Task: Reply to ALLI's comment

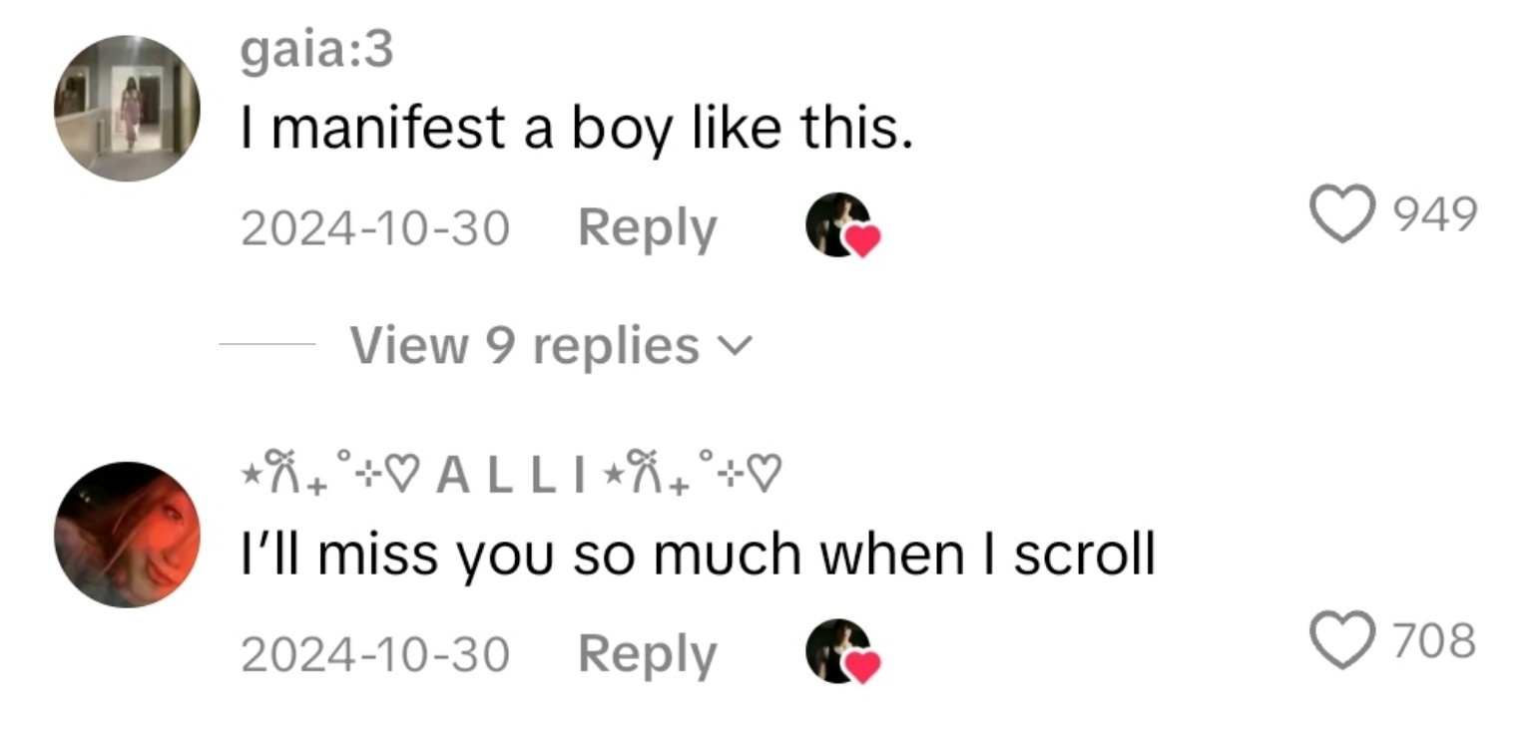Action: click(x=649, y=653)
